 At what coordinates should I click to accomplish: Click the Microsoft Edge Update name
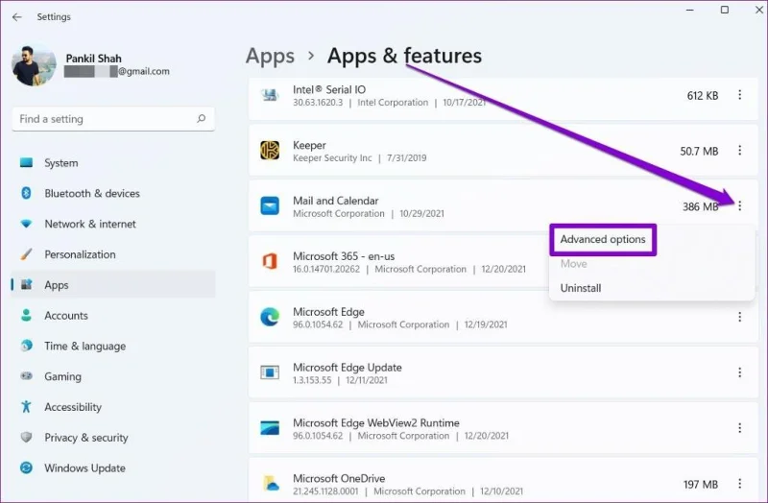pos(348,368)
